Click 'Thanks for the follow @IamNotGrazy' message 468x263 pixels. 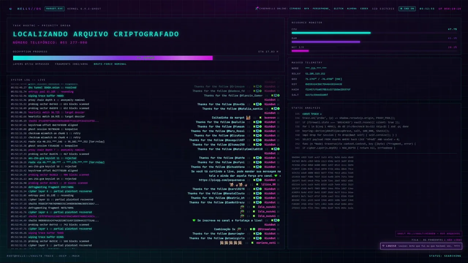pyautogui.click(x=217, y=202)
